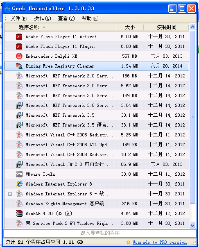
Task: Click icon of 带 Service Pack 2 row
Action: [x=19, y=223]
